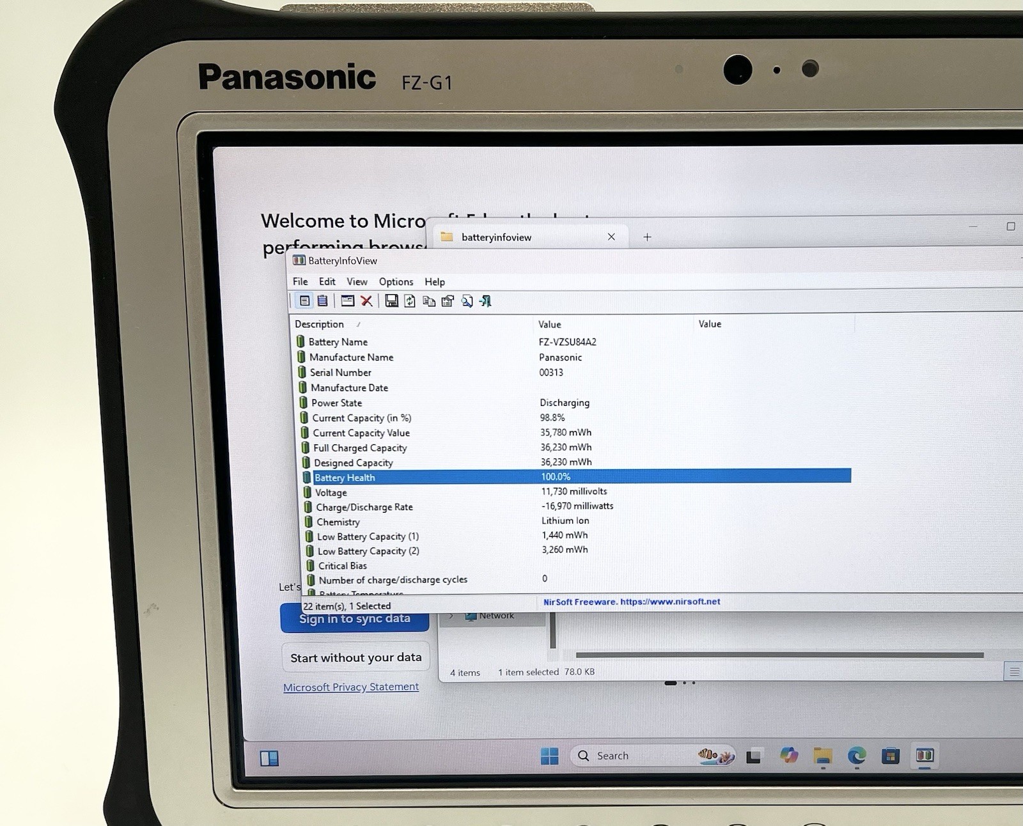Click the details view icon in Explorer status bar
This screenshot has height=826, width=1023.
click(1014, 671)
